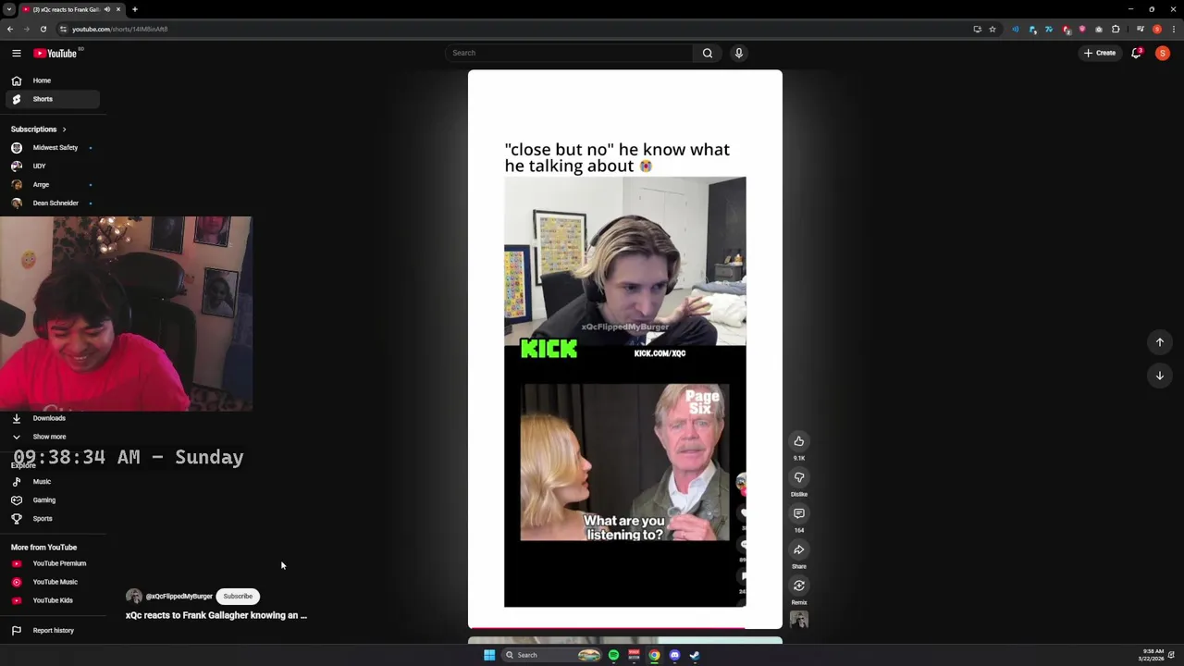The height and width of the screenshot is (666, 1184).
Task: Open the YouTube hamburger guide menu
Action: (x=16, y=53)
